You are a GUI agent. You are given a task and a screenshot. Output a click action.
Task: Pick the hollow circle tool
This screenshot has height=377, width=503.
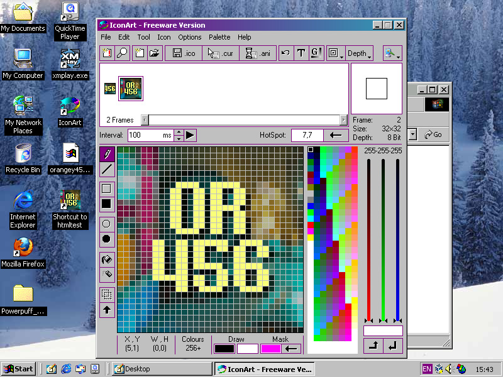(107, 224)
